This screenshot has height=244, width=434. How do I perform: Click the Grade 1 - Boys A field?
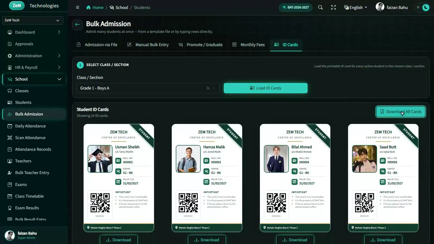[148, 88]
